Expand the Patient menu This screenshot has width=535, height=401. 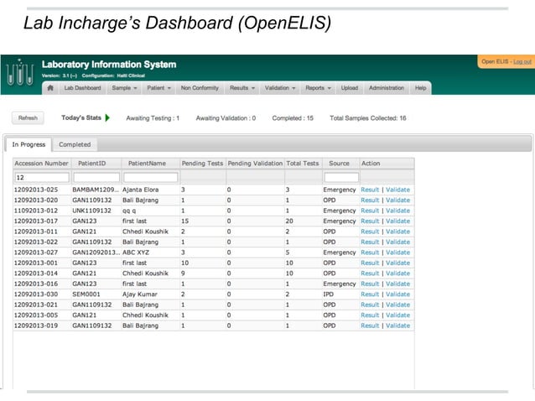click(158, 88)
